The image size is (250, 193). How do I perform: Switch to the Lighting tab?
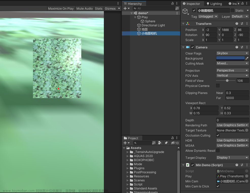[214, 4]
